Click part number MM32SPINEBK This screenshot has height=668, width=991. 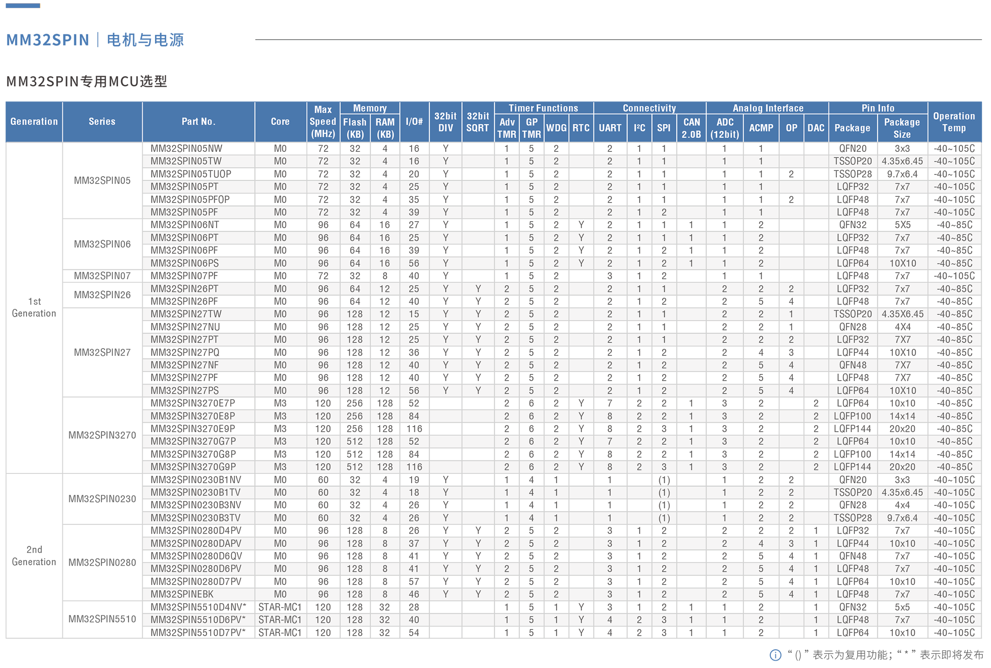[x=182, y=594]
